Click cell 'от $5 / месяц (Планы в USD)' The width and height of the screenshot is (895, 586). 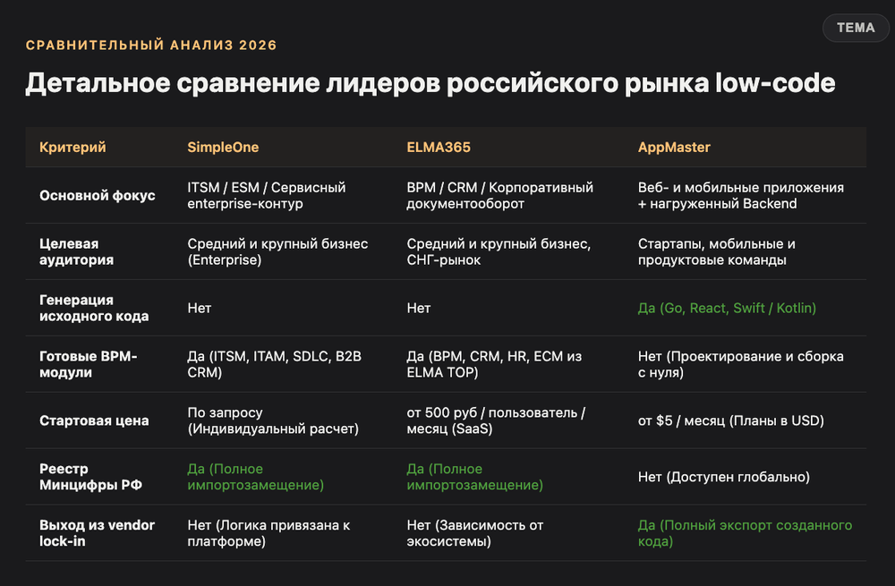[730, 420]
